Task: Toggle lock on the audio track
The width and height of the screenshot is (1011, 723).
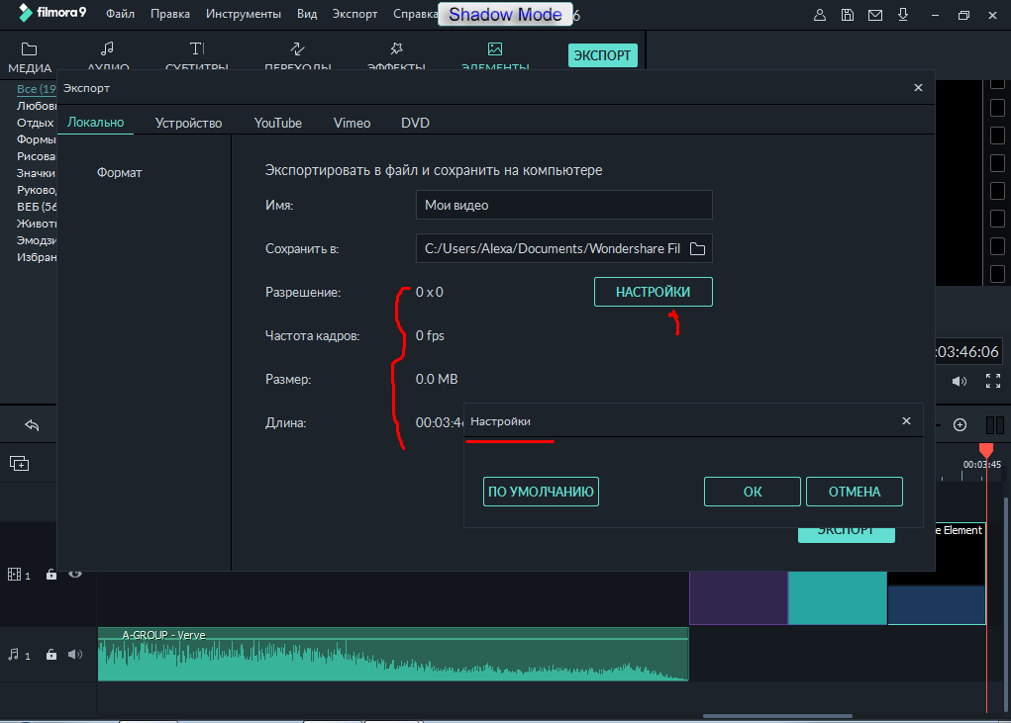Action: [51, 655]
